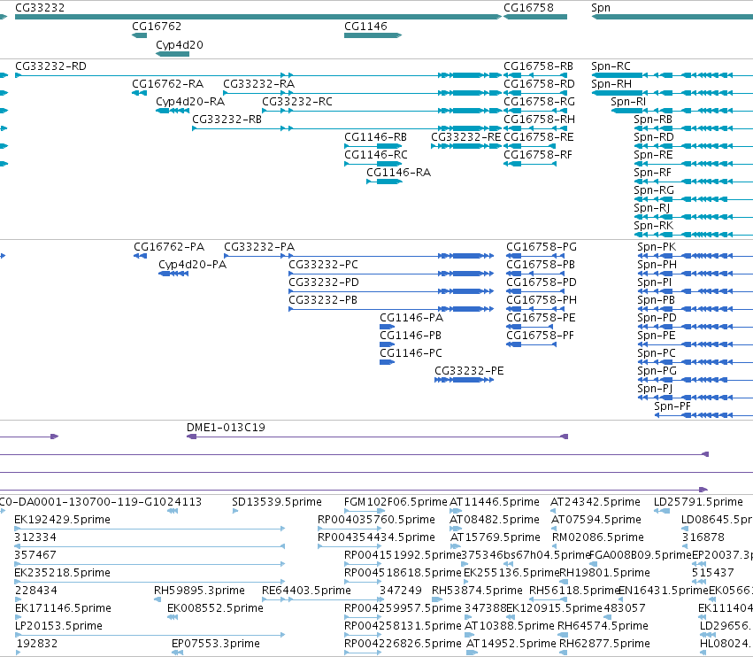753x657 pixels.
Task: Select EST RH59895.3prime
Action: coord(199,591)
